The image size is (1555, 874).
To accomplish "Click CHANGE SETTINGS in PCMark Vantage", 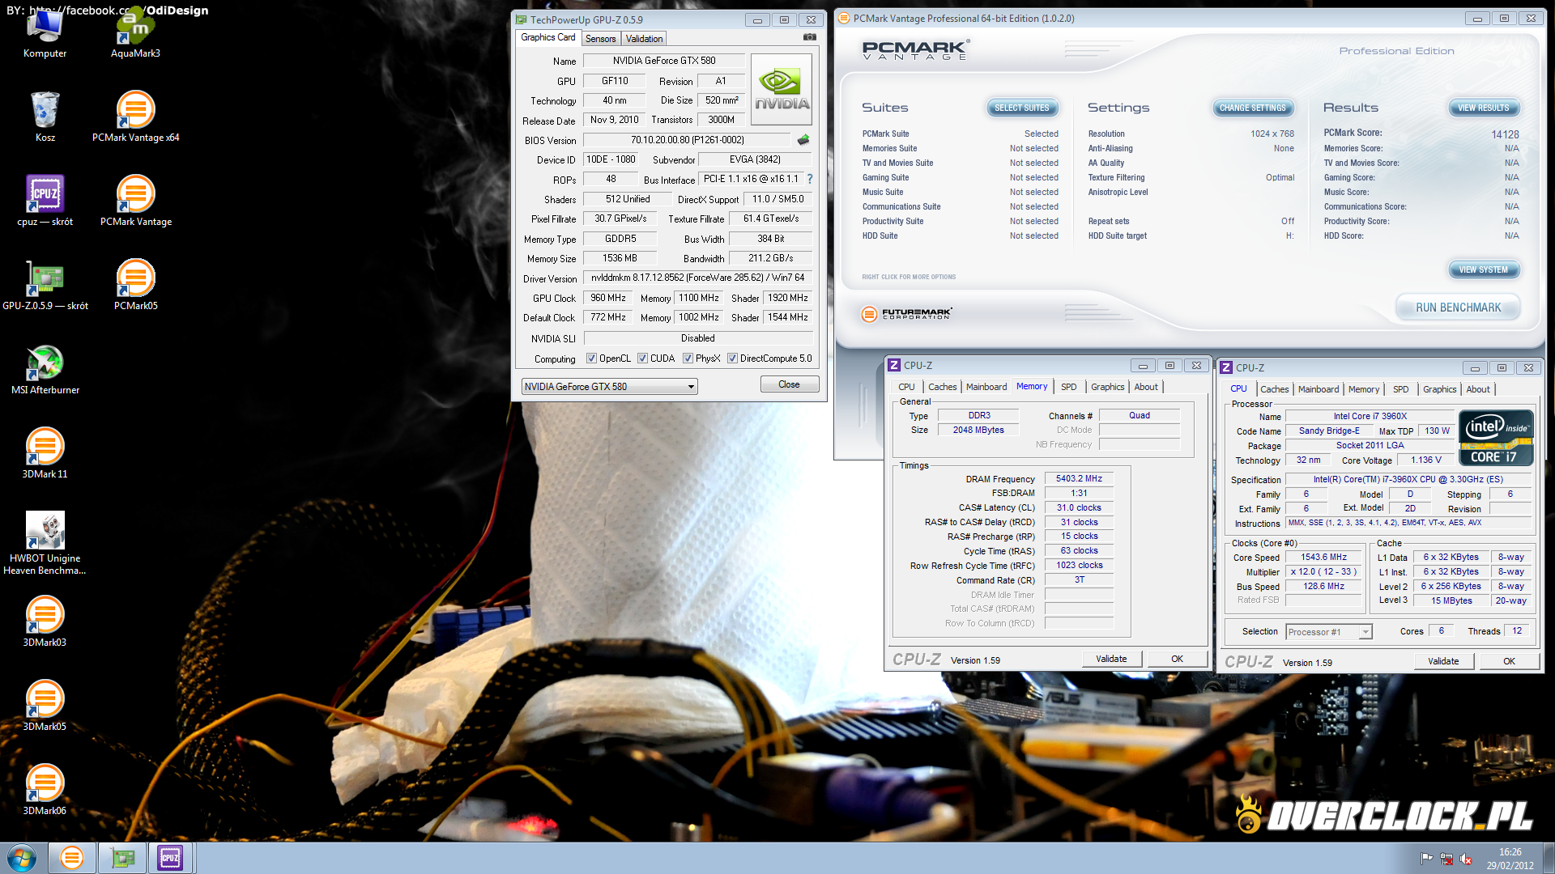I will point(1252,108).
